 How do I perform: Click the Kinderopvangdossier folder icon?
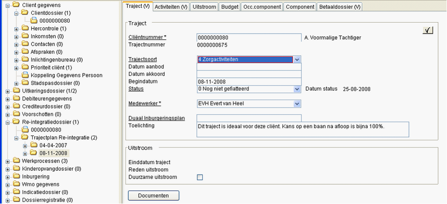[16, 168]
